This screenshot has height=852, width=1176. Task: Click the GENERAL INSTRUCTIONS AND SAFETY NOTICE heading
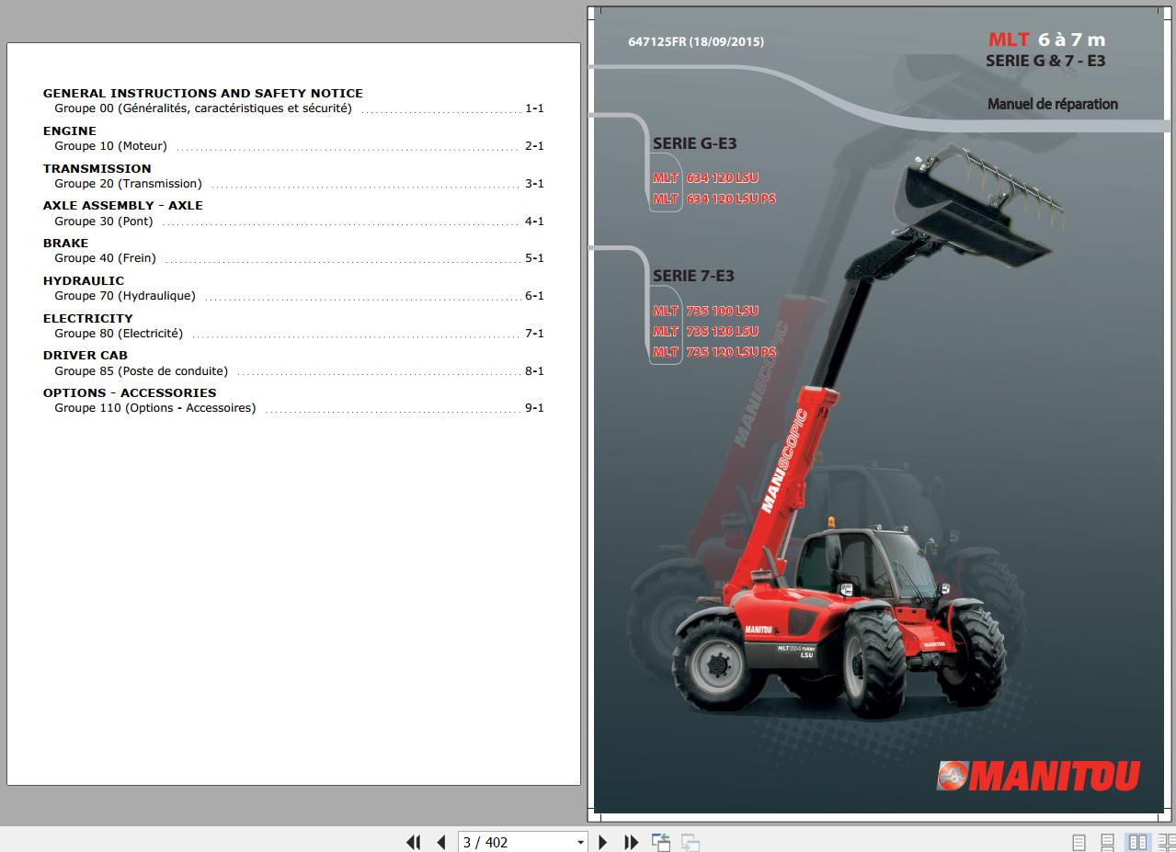pyautogui.click(x=203, y=93)
